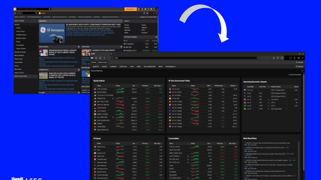The image size is (321, 180).
Task: Open the hamburger menu in Workspace toolbar
Action: tap(96, 58)
